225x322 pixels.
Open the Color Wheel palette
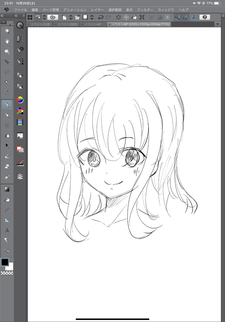tap(20, 100)
